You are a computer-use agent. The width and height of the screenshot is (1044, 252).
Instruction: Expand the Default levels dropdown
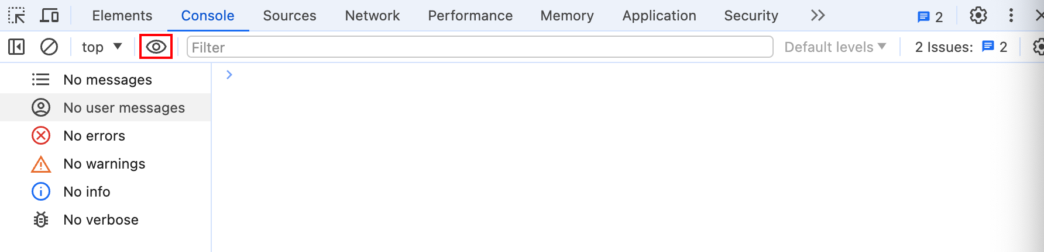tap(835, 47)
